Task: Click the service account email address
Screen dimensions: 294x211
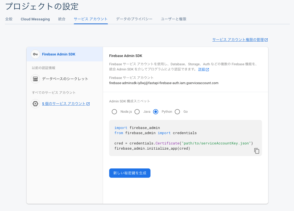Action: [x=164, y=83]
